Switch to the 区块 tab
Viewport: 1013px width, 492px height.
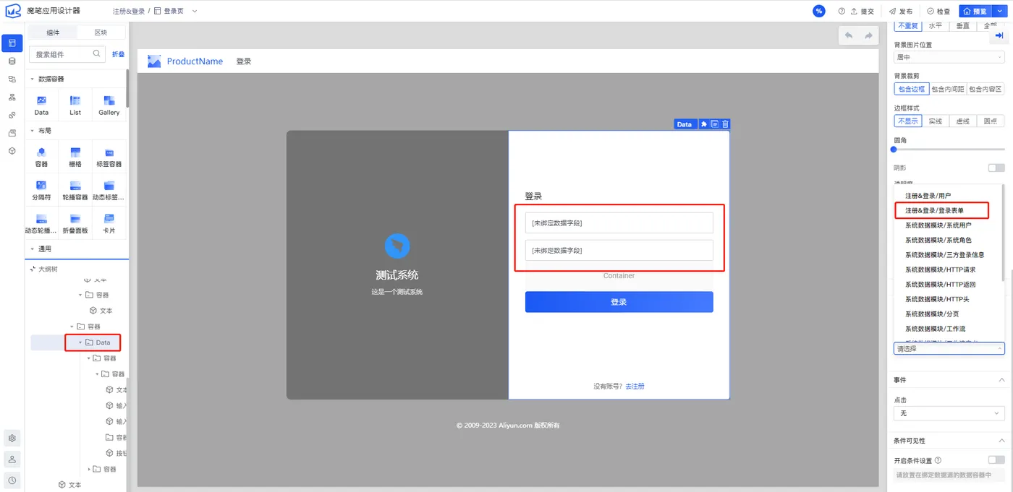(x=101, y=33)
